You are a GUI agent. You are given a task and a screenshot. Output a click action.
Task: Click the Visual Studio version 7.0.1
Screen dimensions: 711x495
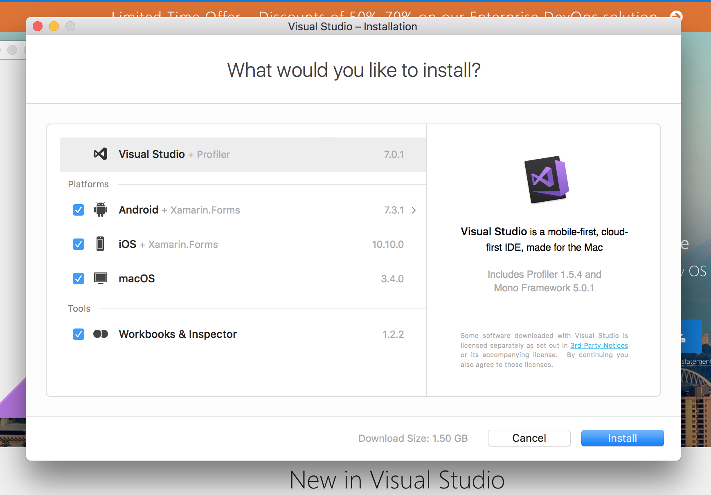pos(394,154)
